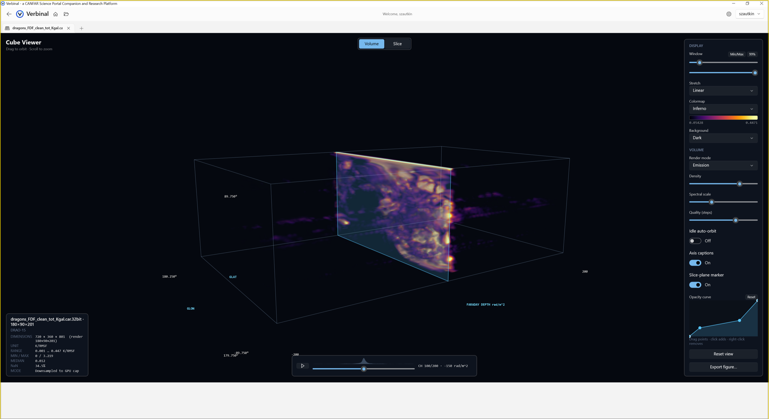Click the NaN 34.5% value
The image size is (769, 419).
pos(40,366)
